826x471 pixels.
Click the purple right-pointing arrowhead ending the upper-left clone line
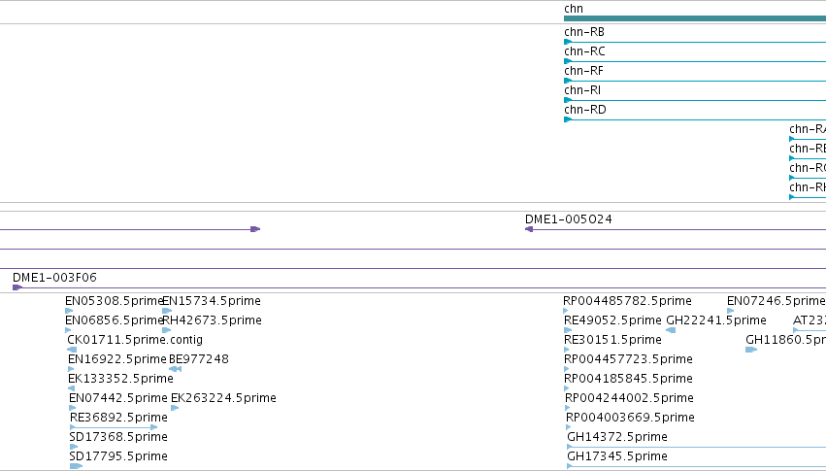pyautogui.click(x=255, y=229)
